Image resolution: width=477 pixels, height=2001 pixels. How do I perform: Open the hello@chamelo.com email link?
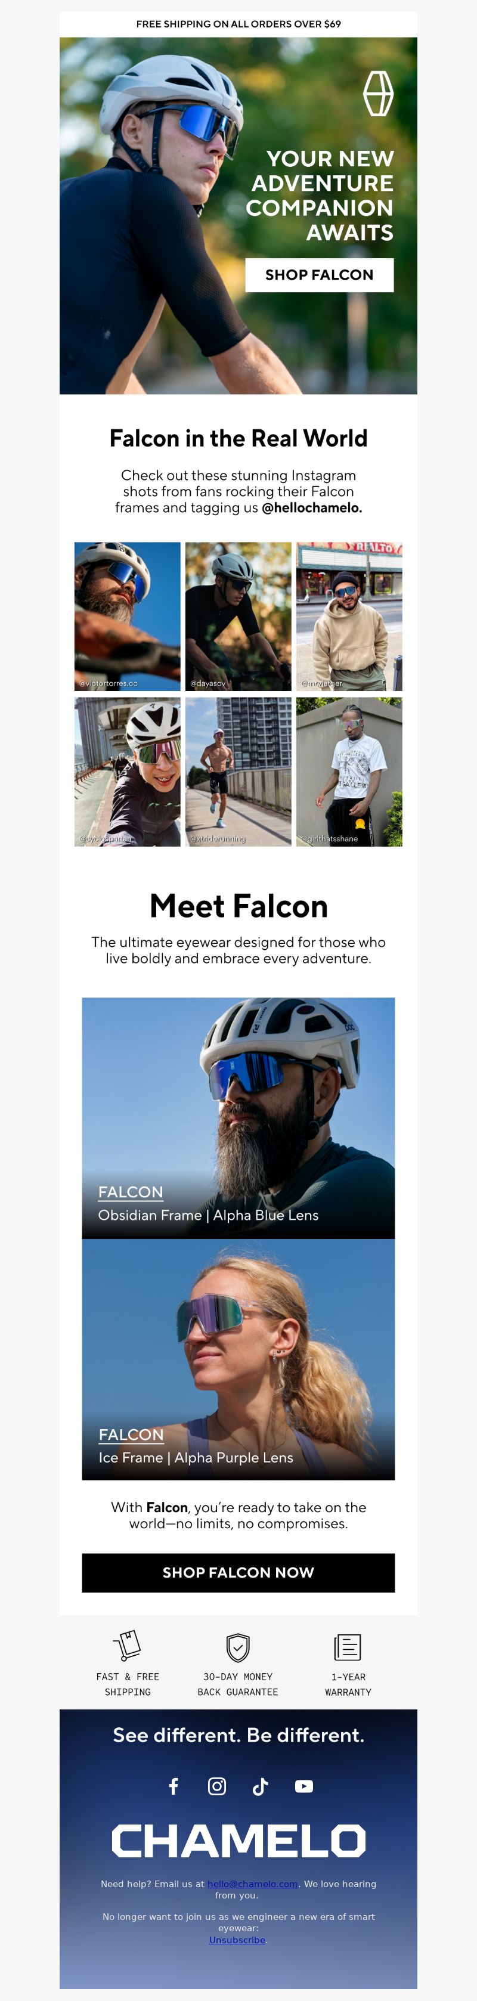tap(252, 1884)
